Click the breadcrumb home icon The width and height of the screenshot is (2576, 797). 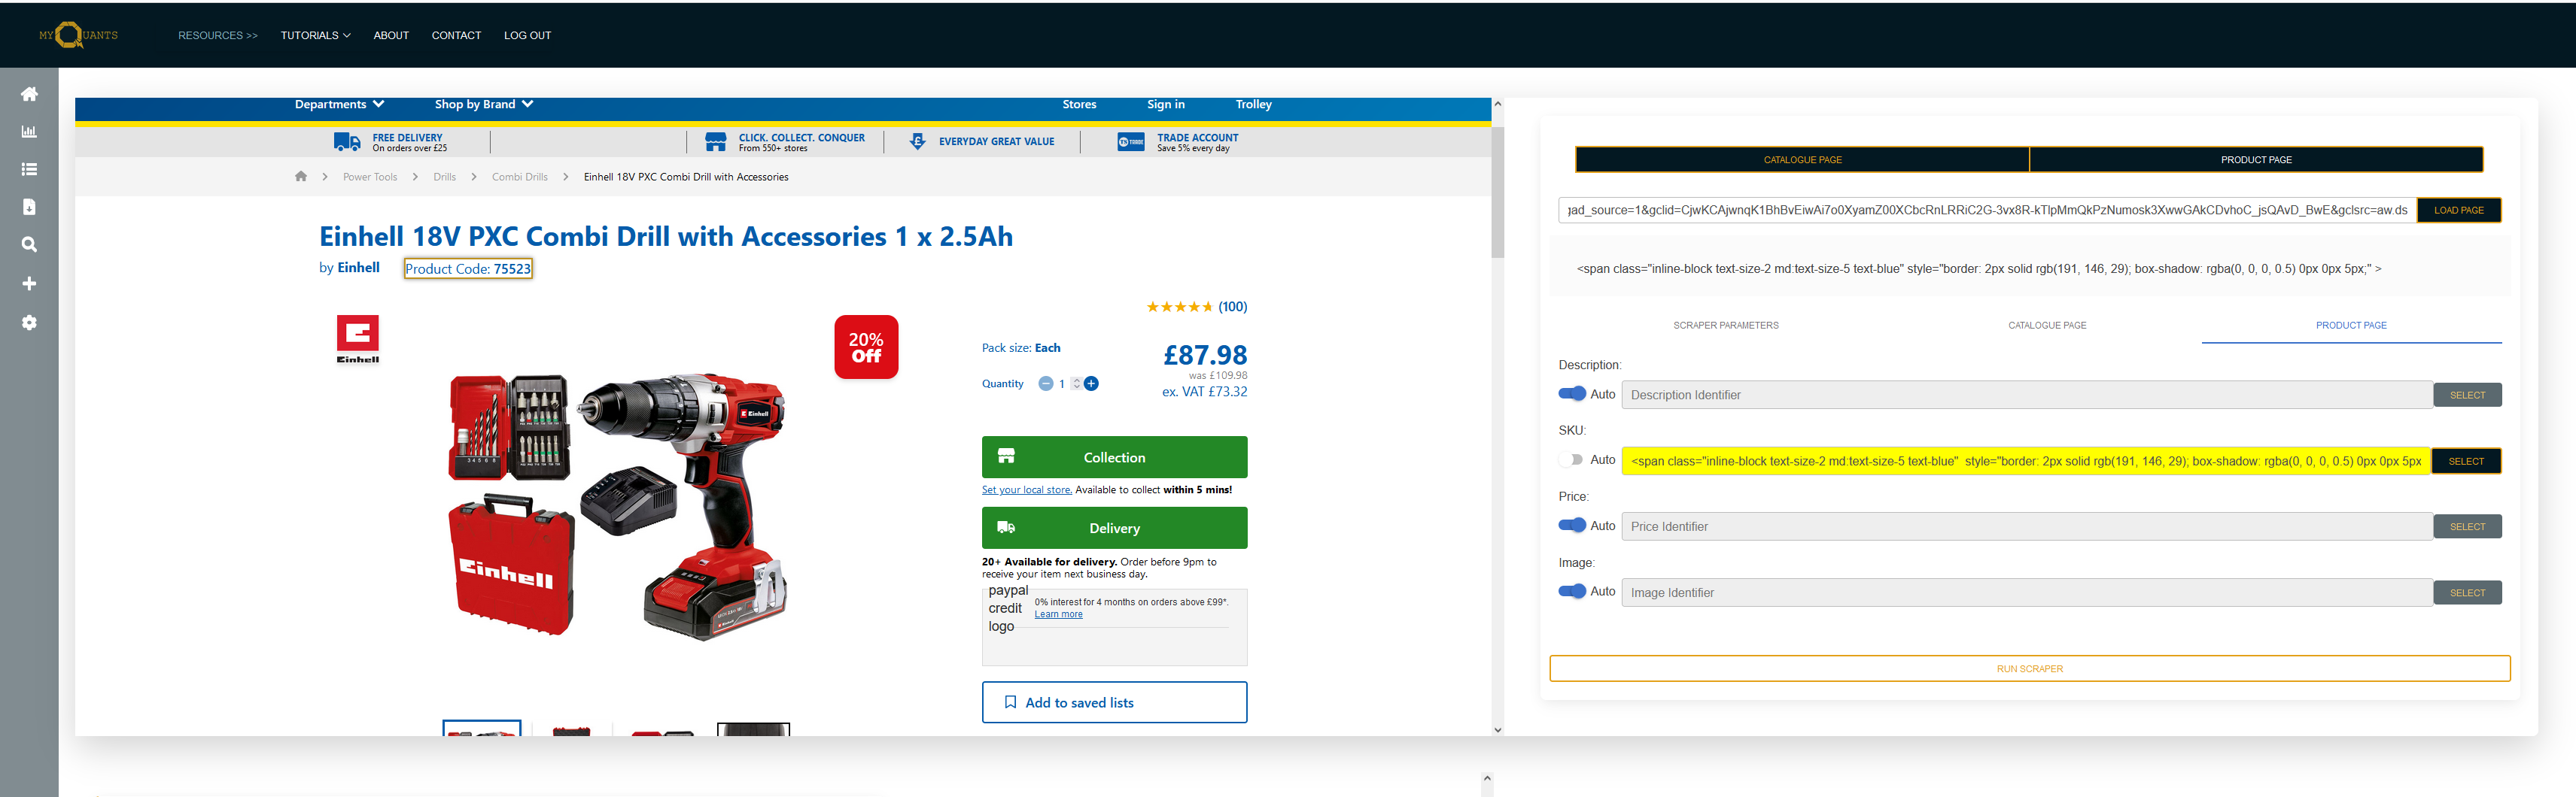click(x=301, y=176)
